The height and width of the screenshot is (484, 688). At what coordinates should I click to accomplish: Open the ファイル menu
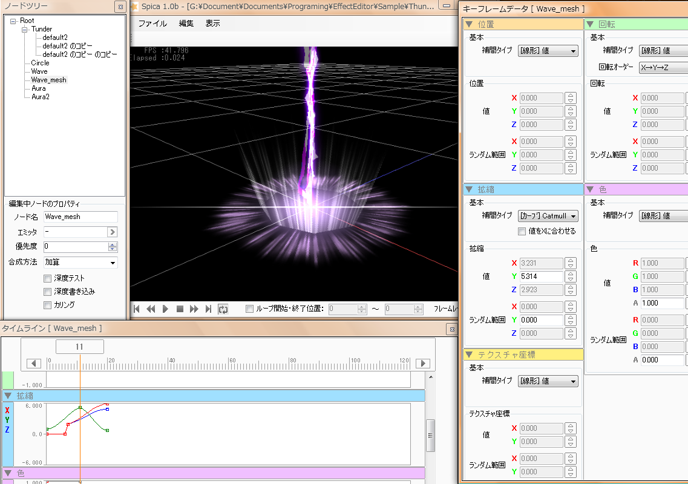click(152, 24)
